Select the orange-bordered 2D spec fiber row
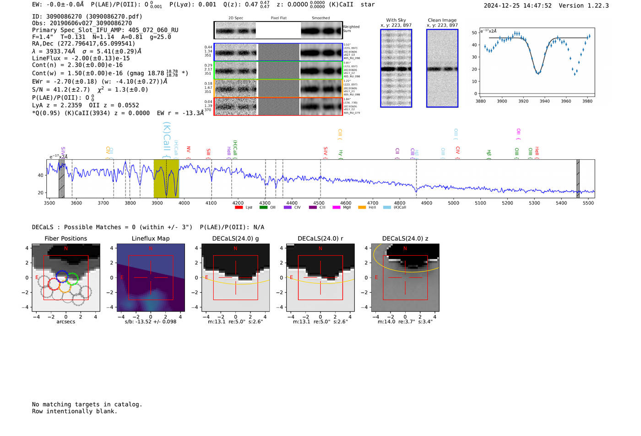This screenshot has width=641, height=436. point(278,88)
